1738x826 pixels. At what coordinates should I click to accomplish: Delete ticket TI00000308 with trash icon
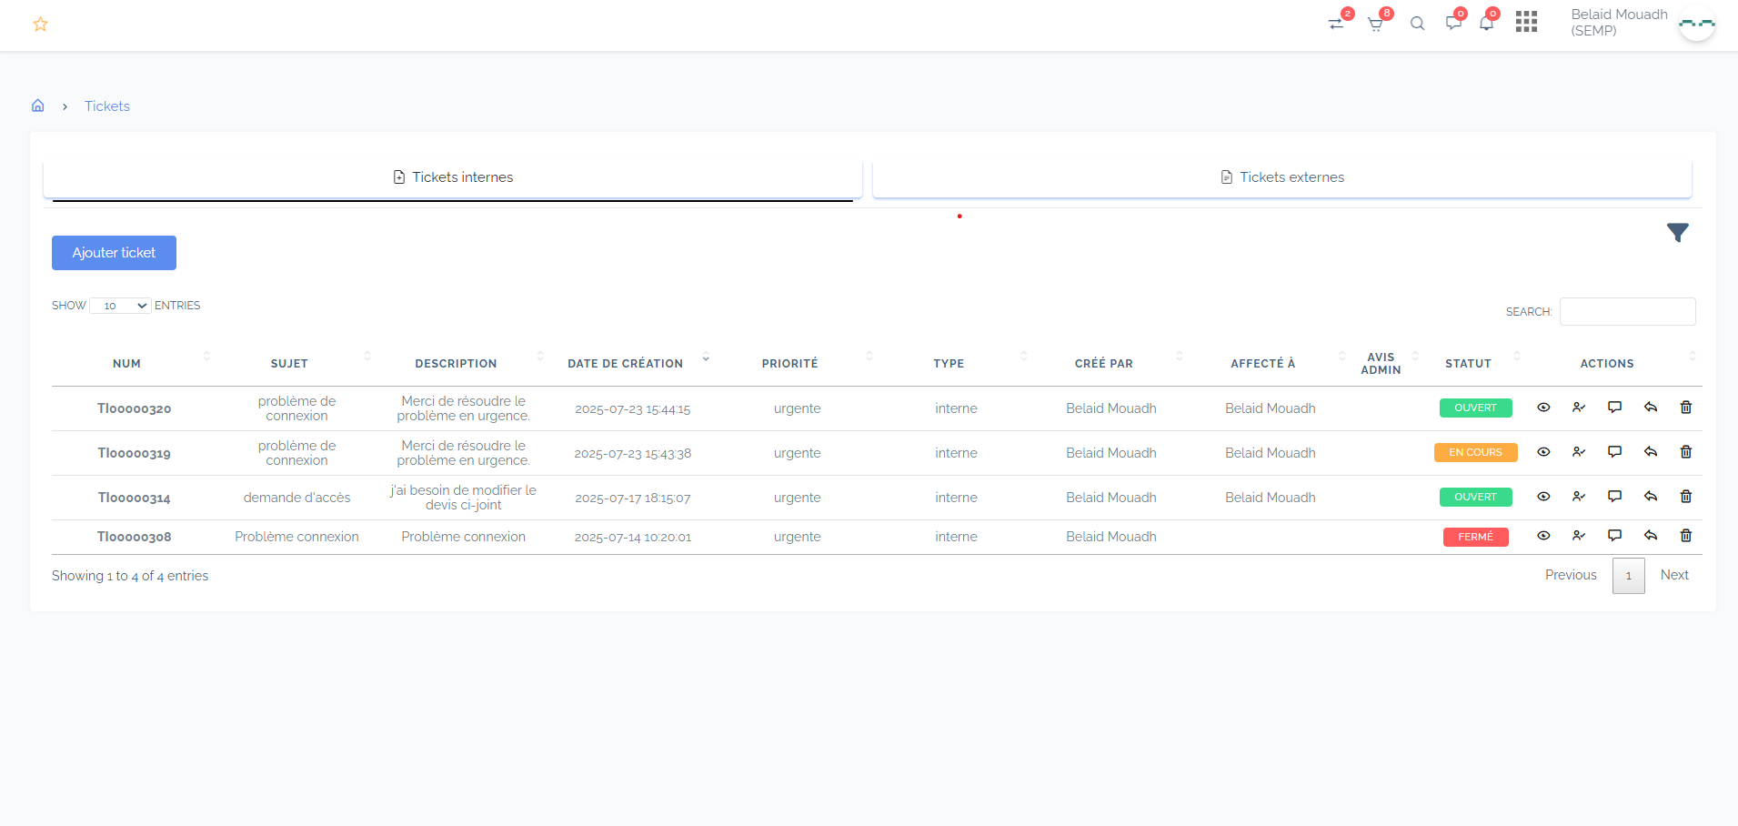[1685, 536]
